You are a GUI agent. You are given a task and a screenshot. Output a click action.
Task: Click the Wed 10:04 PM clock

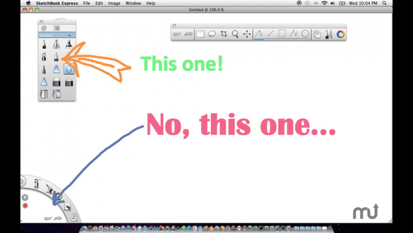point(363,3)
